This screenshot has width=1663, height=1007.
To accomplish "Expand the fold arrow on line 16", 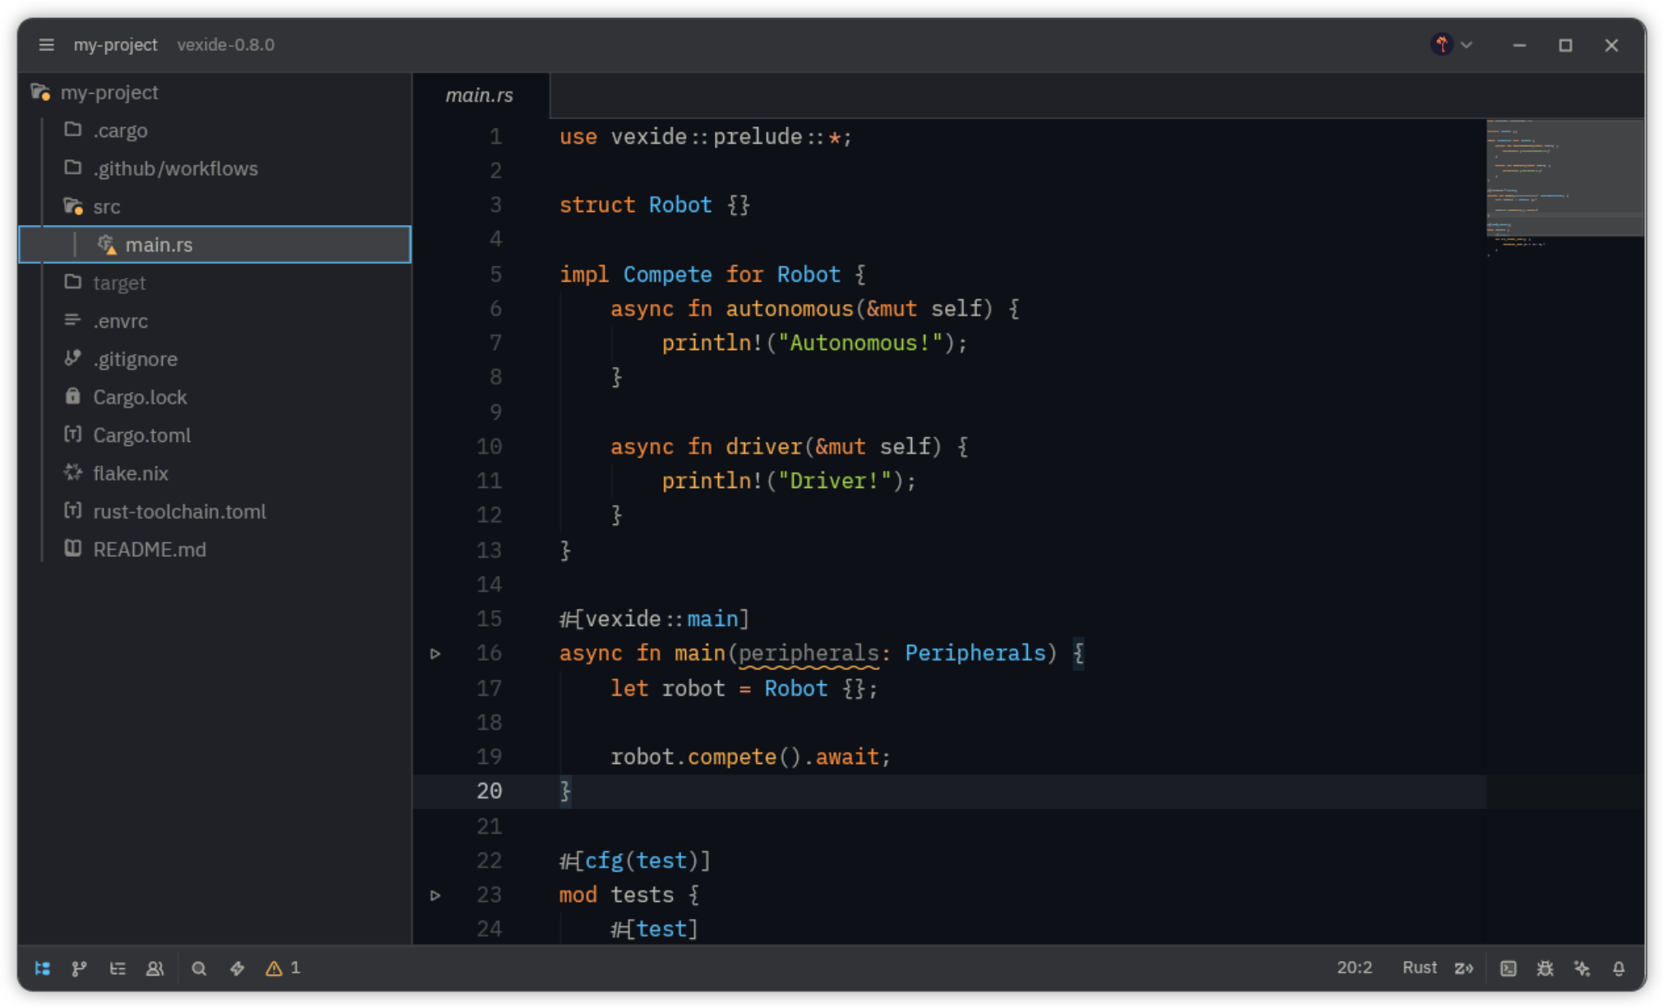I will click(435, 653).
